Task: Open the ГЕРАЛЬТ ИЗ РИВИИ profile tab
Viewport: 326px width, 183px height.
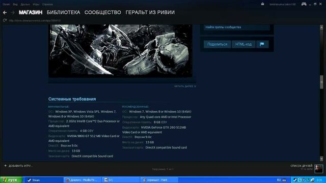Action: tap(150, 12)
